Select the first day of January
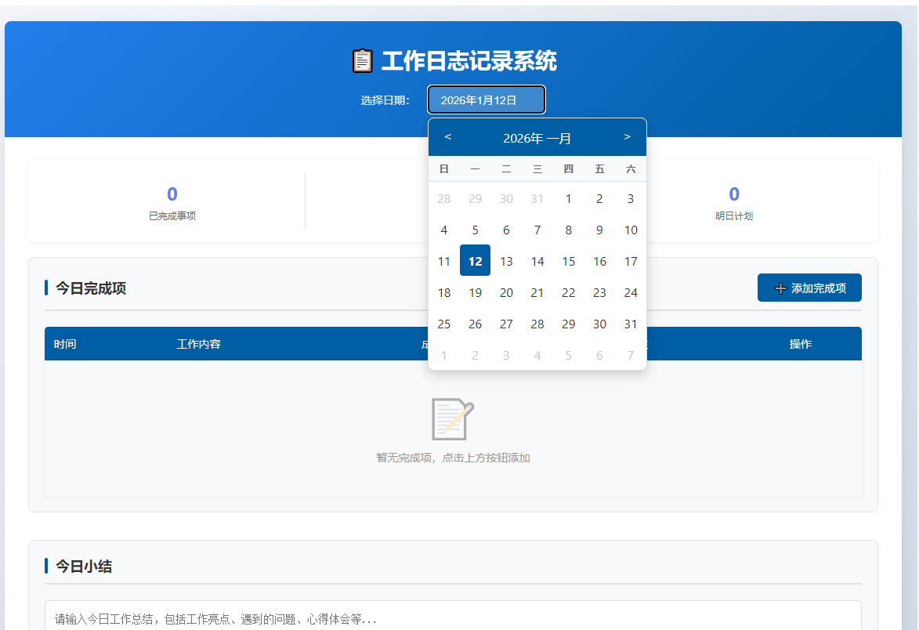Screen dimensions: 919x630 coord(568,198)
